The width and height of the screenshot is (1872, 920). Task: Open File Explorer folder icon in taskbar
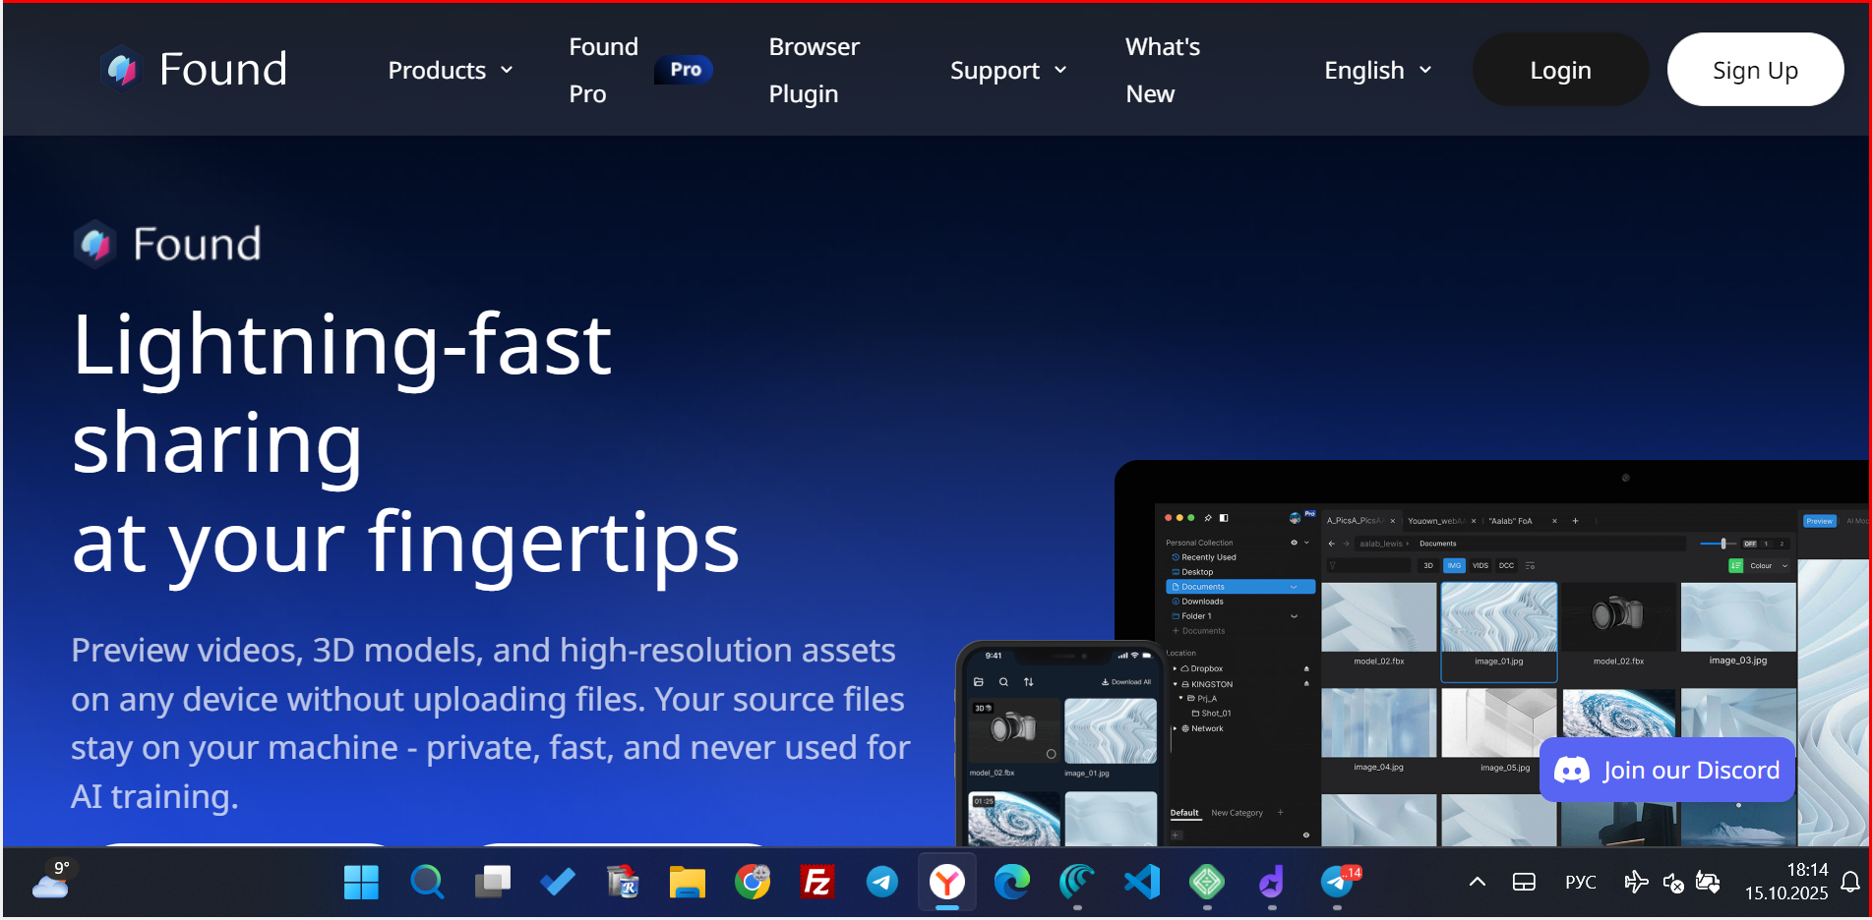(687, 882)
